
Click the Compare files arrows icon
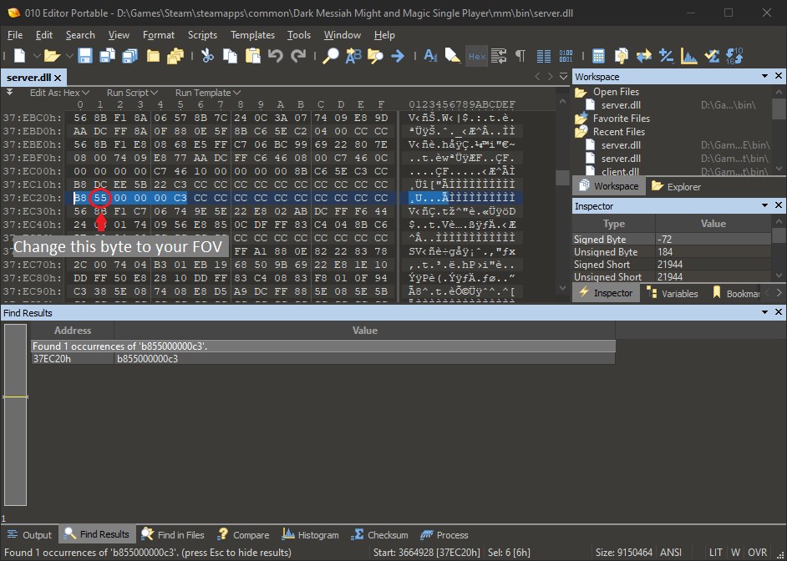pyautogui.click(x=643, y=56)
